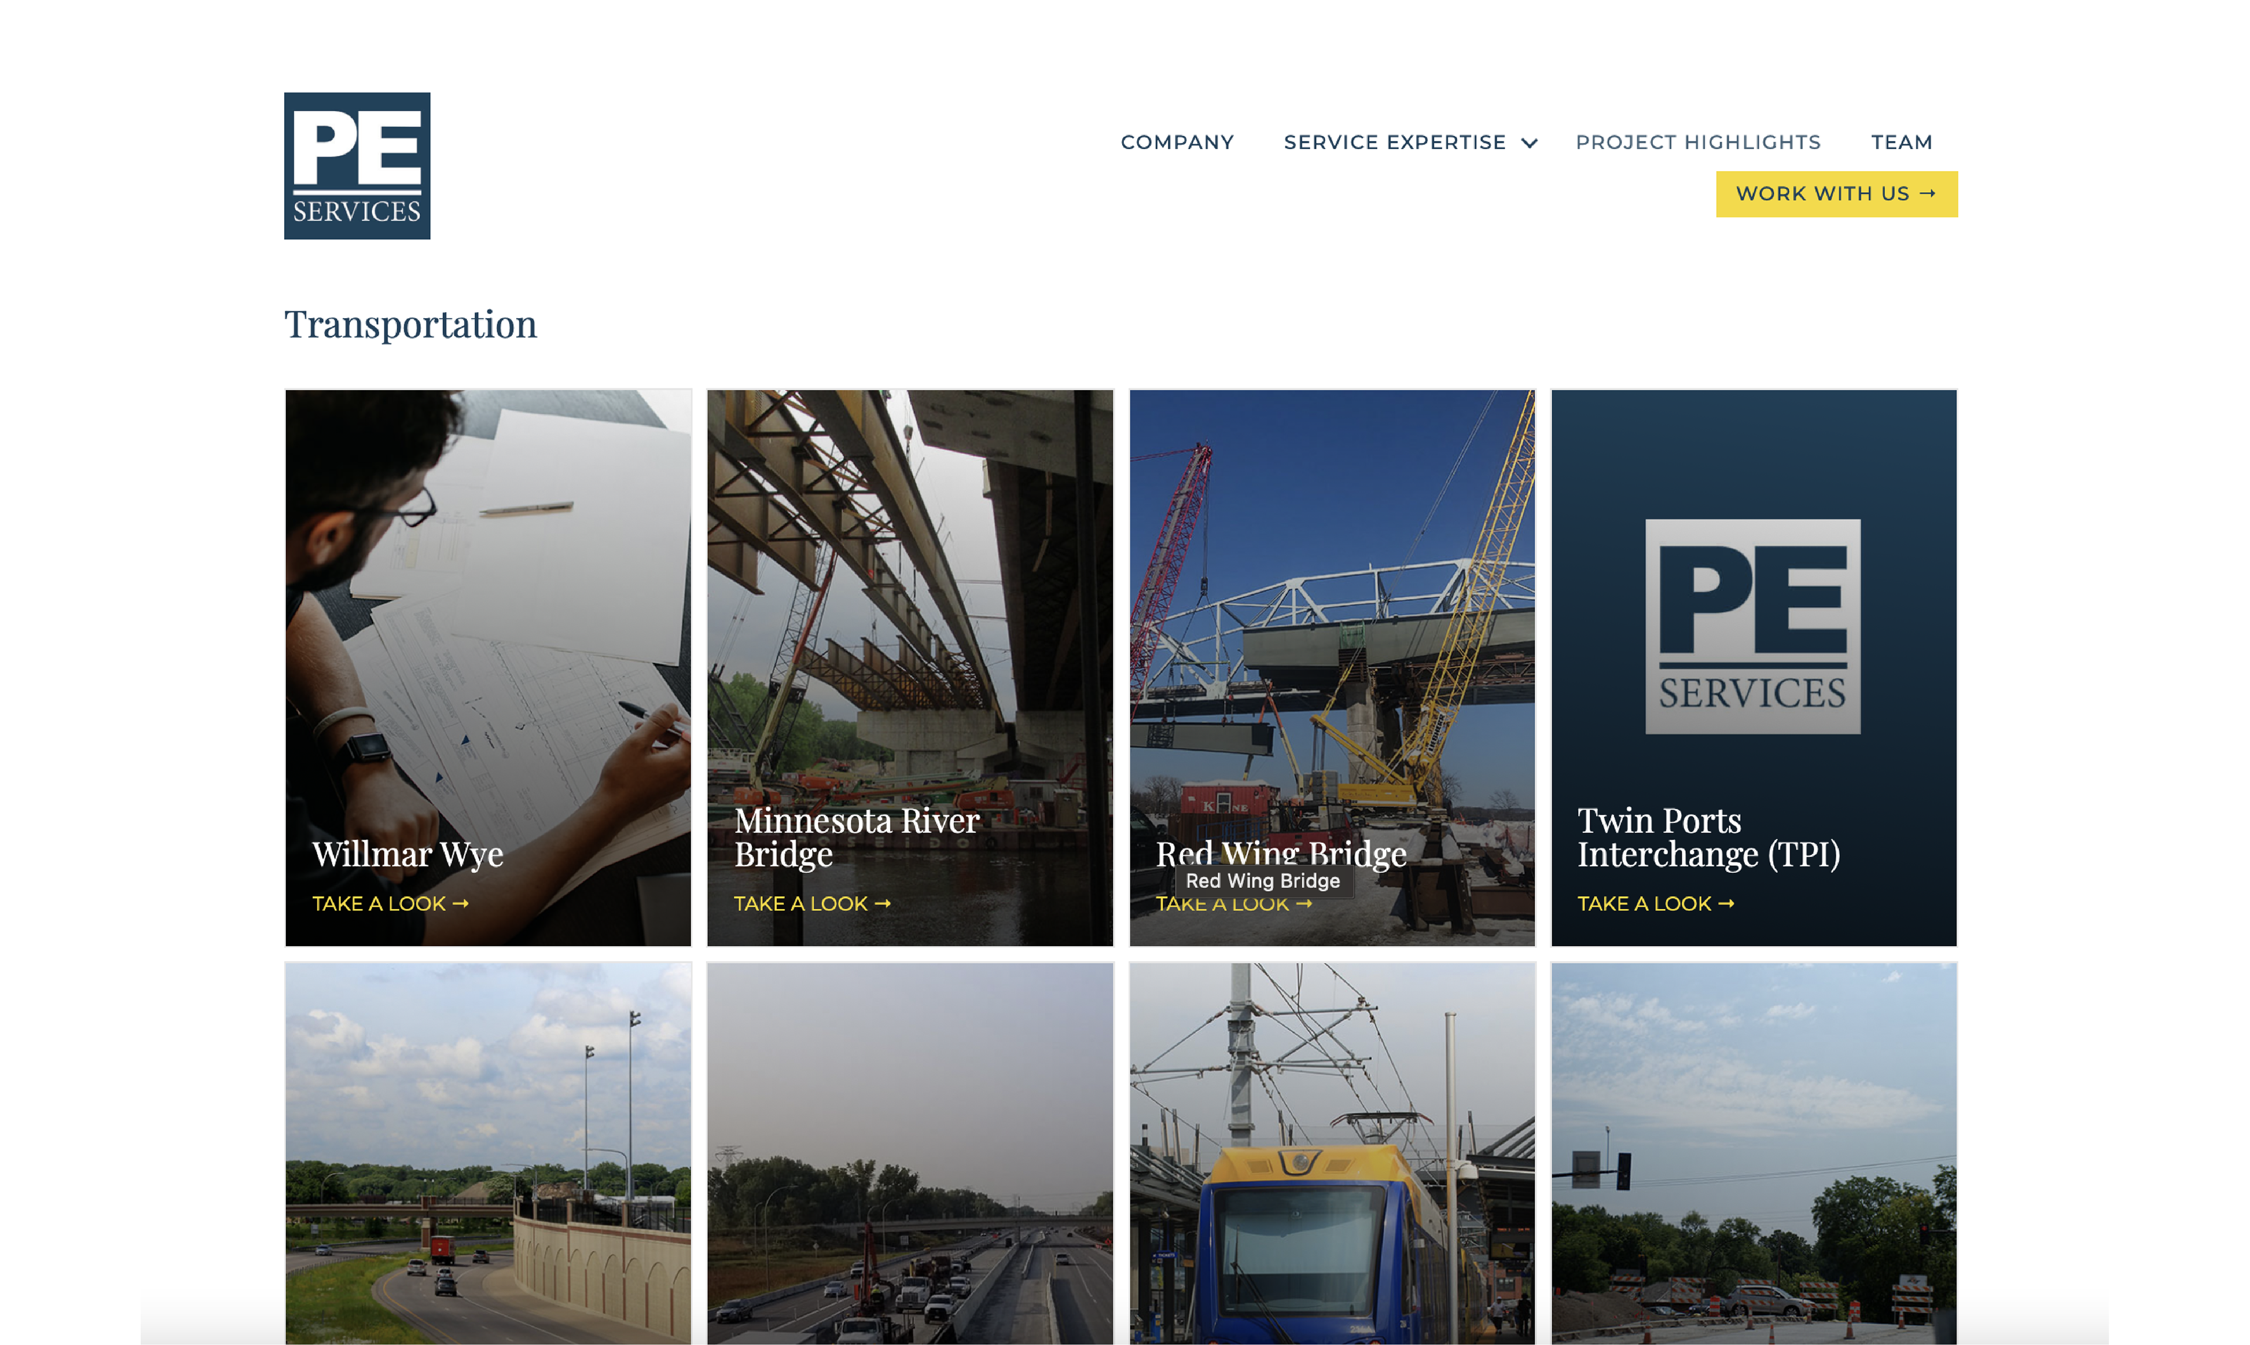Select the blue light rail train thumbnail
The height and width of the screenshot is (1345, 2250).
tap(1332, 1153)
